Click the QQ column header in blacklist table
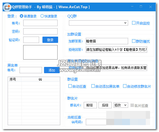Viewport: 159px width, 132px height. tap(40, 79)
